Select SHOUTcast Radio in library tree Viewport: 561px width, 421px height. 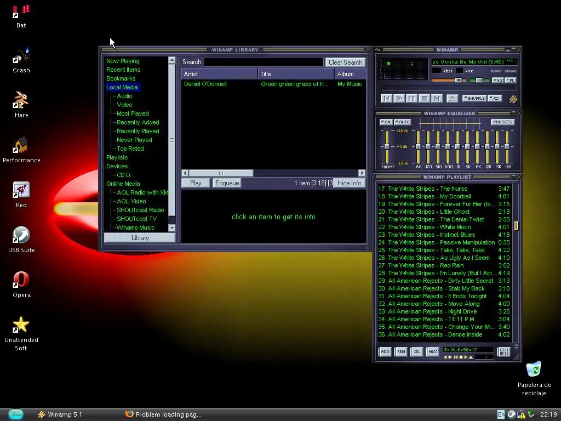coord(140,210)
